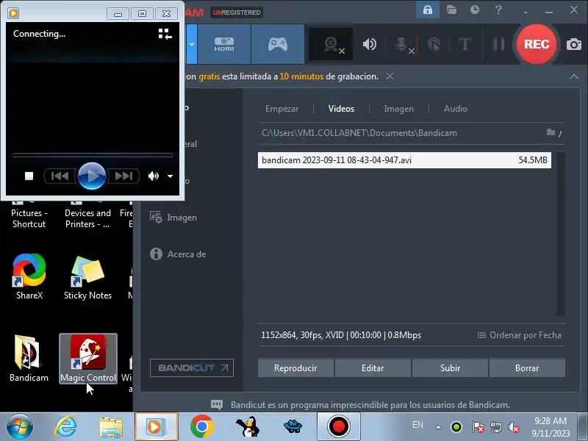Switch to the Audio tab
The width and height of the screenshot is (588, 441).
(456, 109)
